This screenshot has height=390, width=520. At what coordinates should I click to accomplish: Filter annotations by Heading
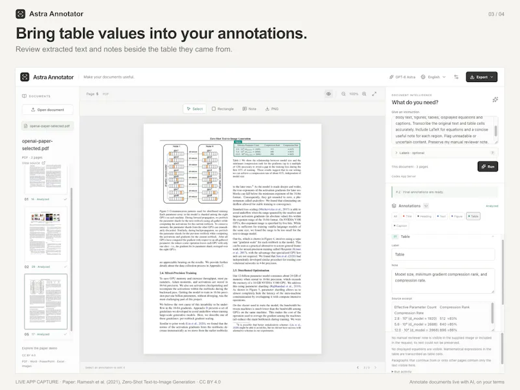pyautogui.click(x=424, y=216)
